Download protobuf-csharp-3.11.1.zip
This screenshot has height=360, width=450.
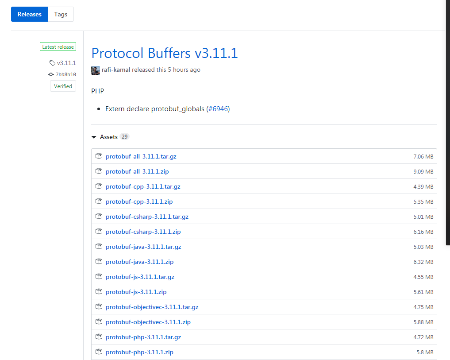[143, 232]
